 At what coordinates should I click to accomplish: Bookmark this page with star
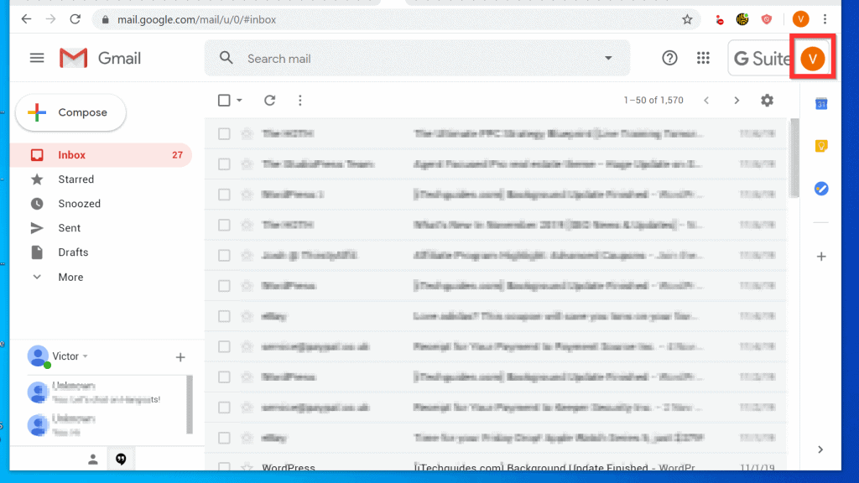pyautogui.click(x=687, y=20)
